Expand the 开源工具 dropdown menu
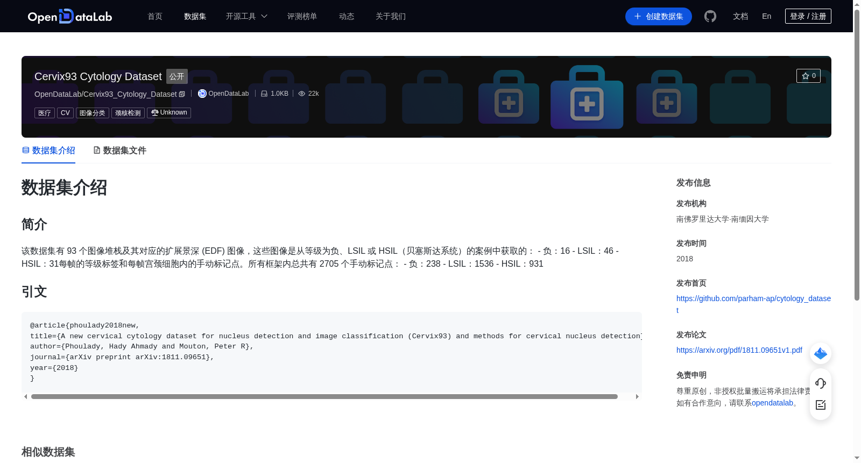The height and width of the screenshot is (463, 861). point(246,16)
